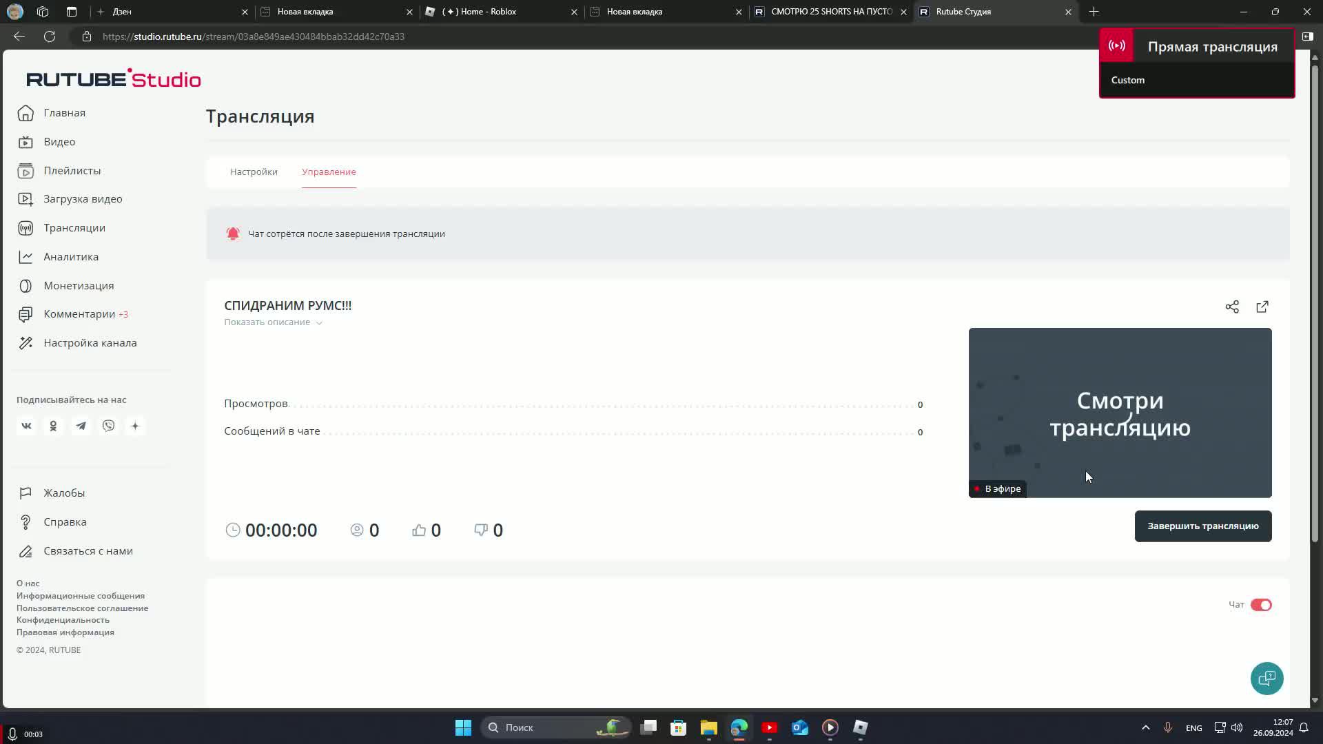Open stream in new window icon
Image resolution: width=1323 pixels, height=744 pixels.
click(1262, 307)
